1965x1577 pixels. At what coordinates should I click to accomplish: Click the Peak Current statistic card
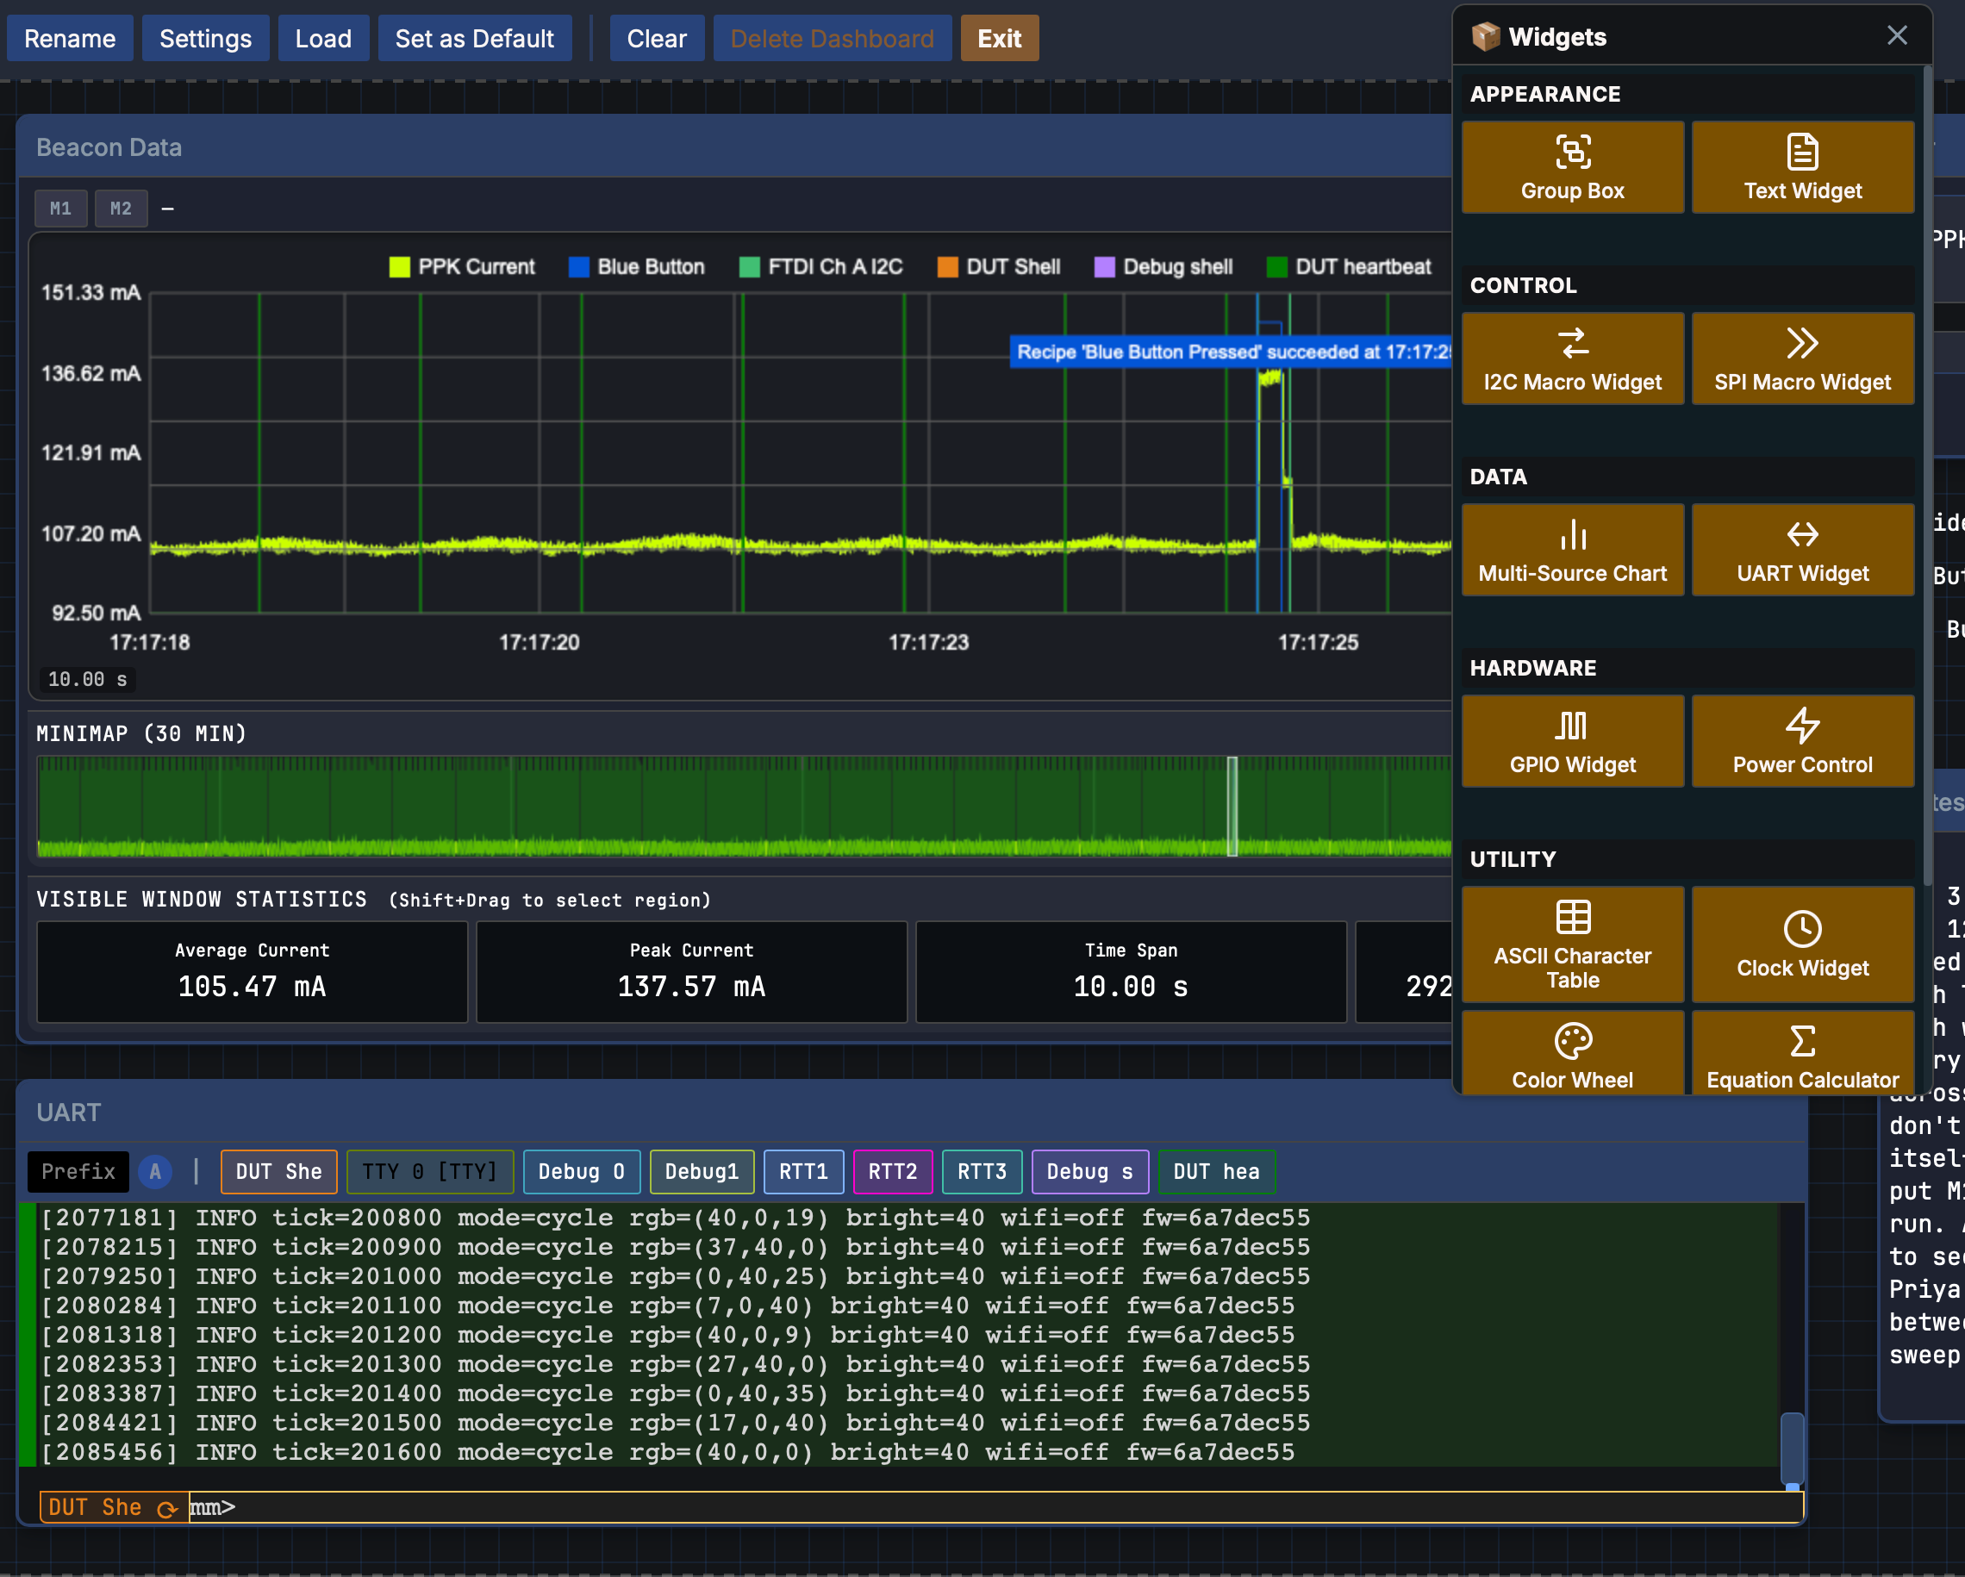691,972
